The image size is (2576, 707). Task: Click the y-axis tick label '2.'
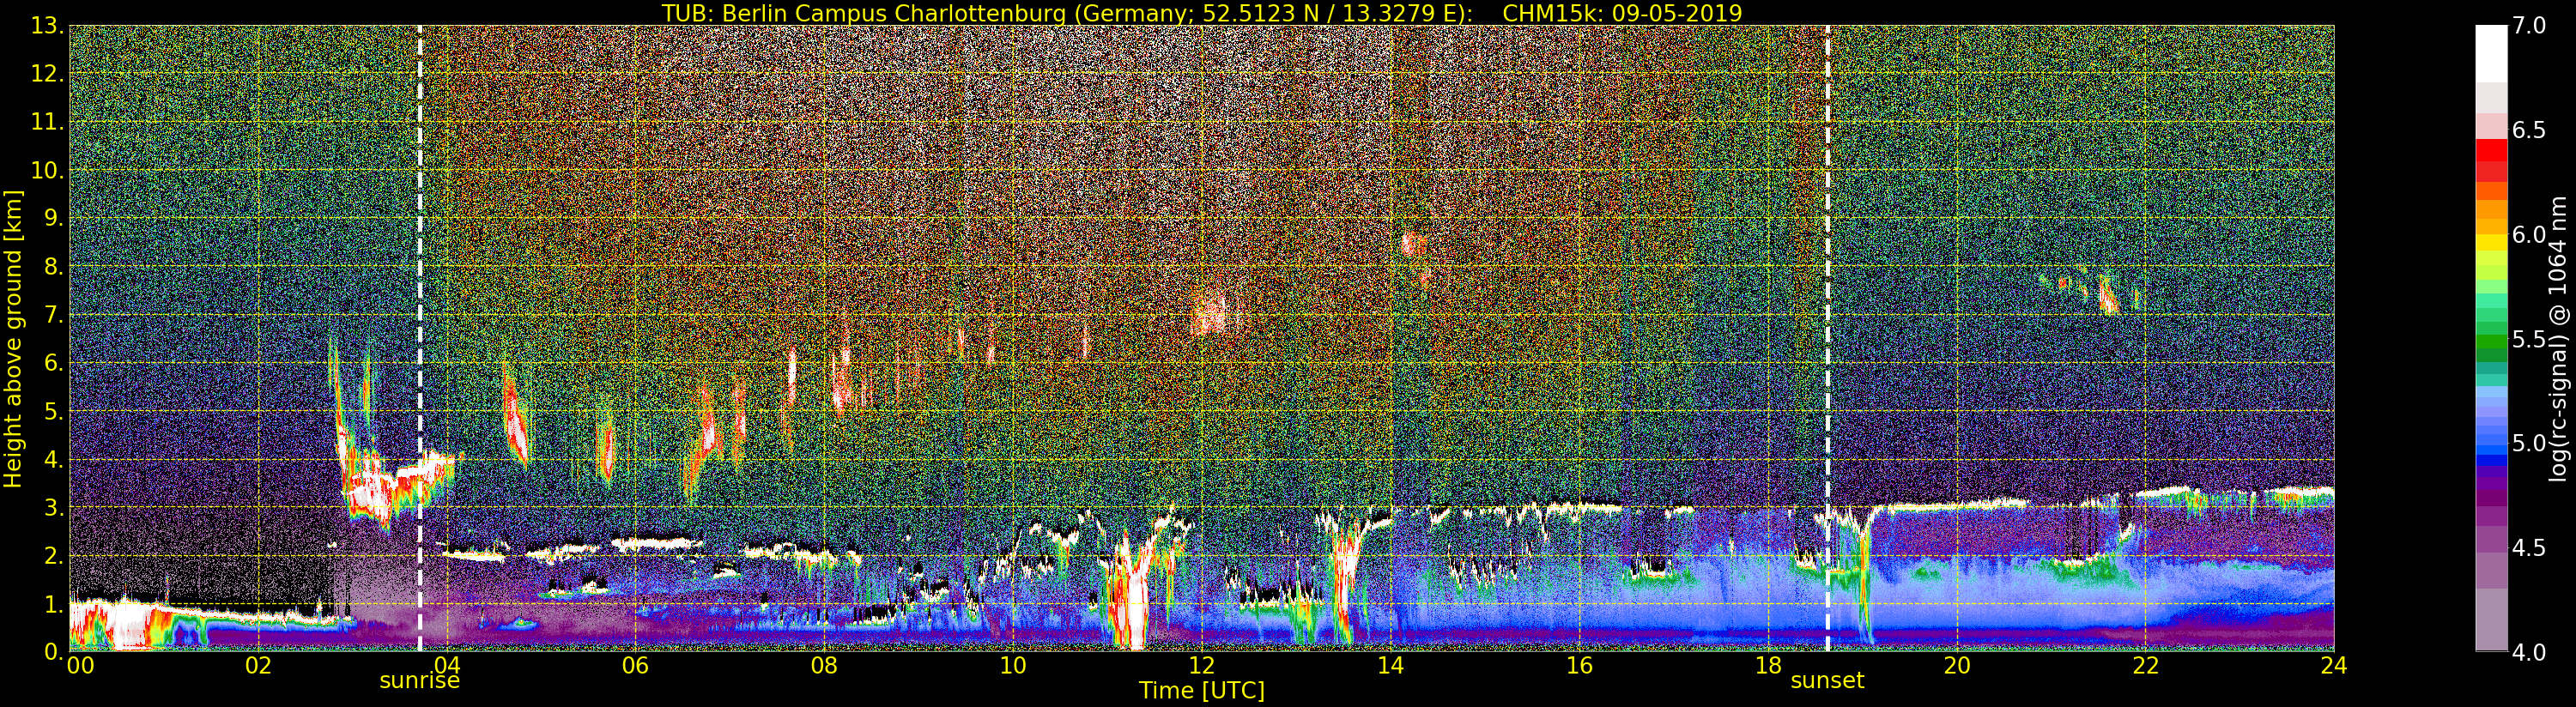pyautogui.click(x=52, y=555)
